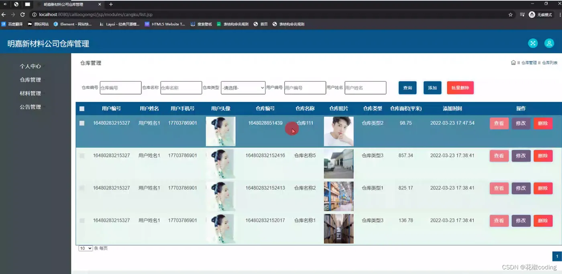The height and width of the screenshot is (274, 562).
Task: Open the 百度翻译 bookmark
Action: [x=12, y=24]
